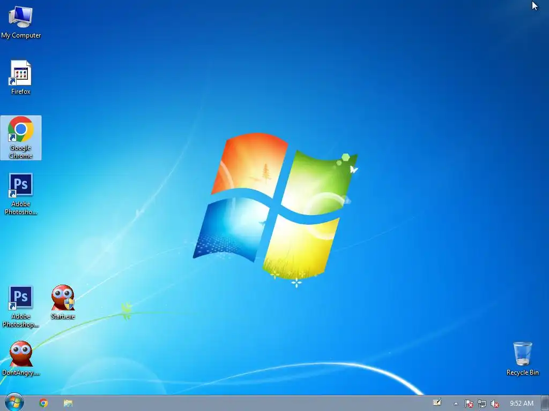Image resolution: width=549 pixels, height=411 pixels.
Task: Open Windows Explorer from the taskbar
Action: tap(68, 404)
